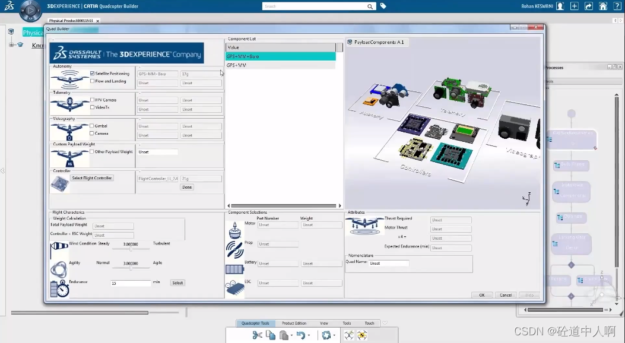Adjust the Wind Condition slider

point(131,249)
